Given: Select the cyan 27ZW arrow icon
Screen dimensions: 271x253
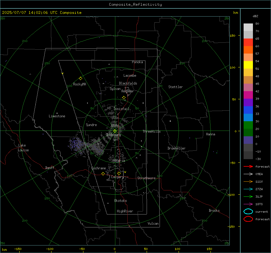Looking at the screenshot, I should point(248,189).
